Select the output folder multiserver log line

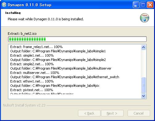[x=61, y=68]
